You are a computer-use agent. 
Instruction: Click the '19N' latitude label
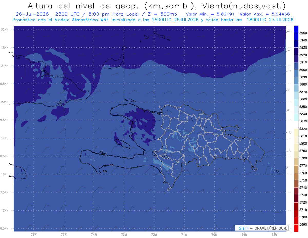[4, 138]
